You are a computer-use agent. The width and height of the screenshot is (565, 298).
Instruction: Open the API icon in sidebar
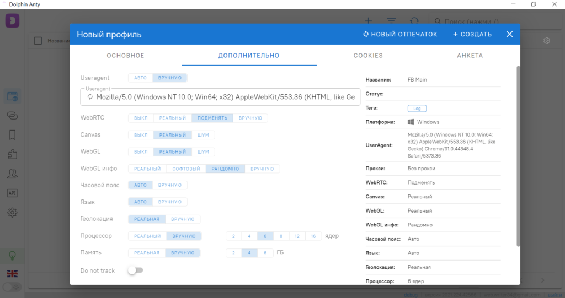12,193
